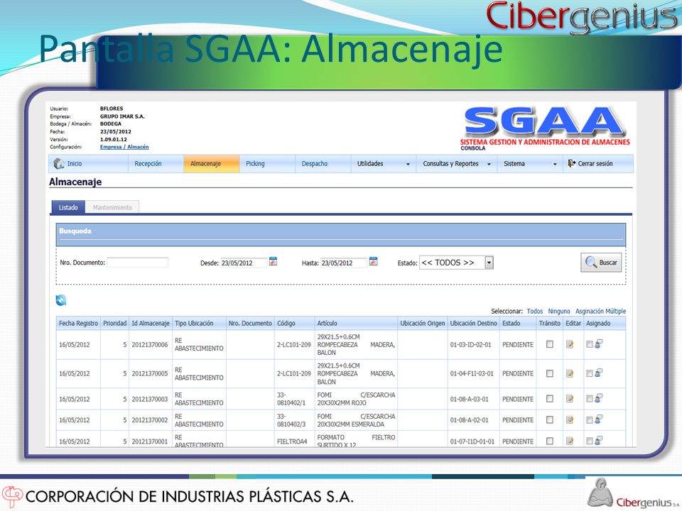Edit row with Id Almacenaje 20121370002
This screenshot has height=511, width=682.
tap(570, 419)
